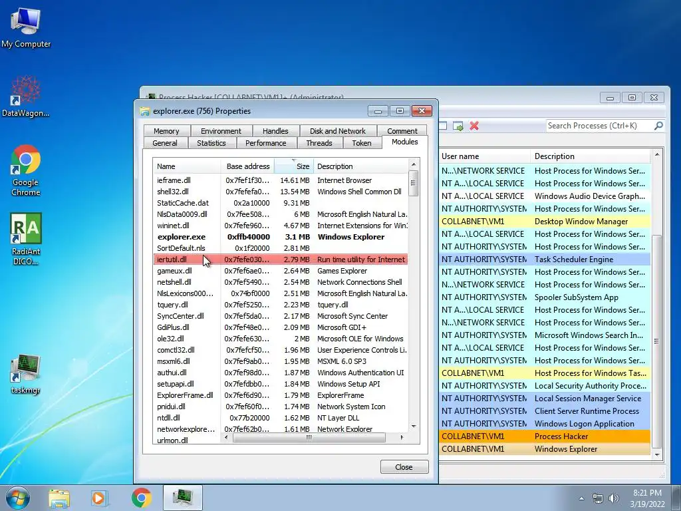
Task: Sort modules by Size column header
Action: coord(294,166)
